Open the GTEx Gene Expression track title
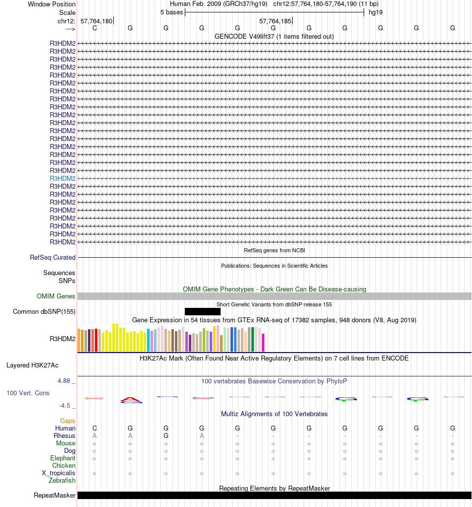Viewport: 472px width, 507px height. (x=274, y=320)
